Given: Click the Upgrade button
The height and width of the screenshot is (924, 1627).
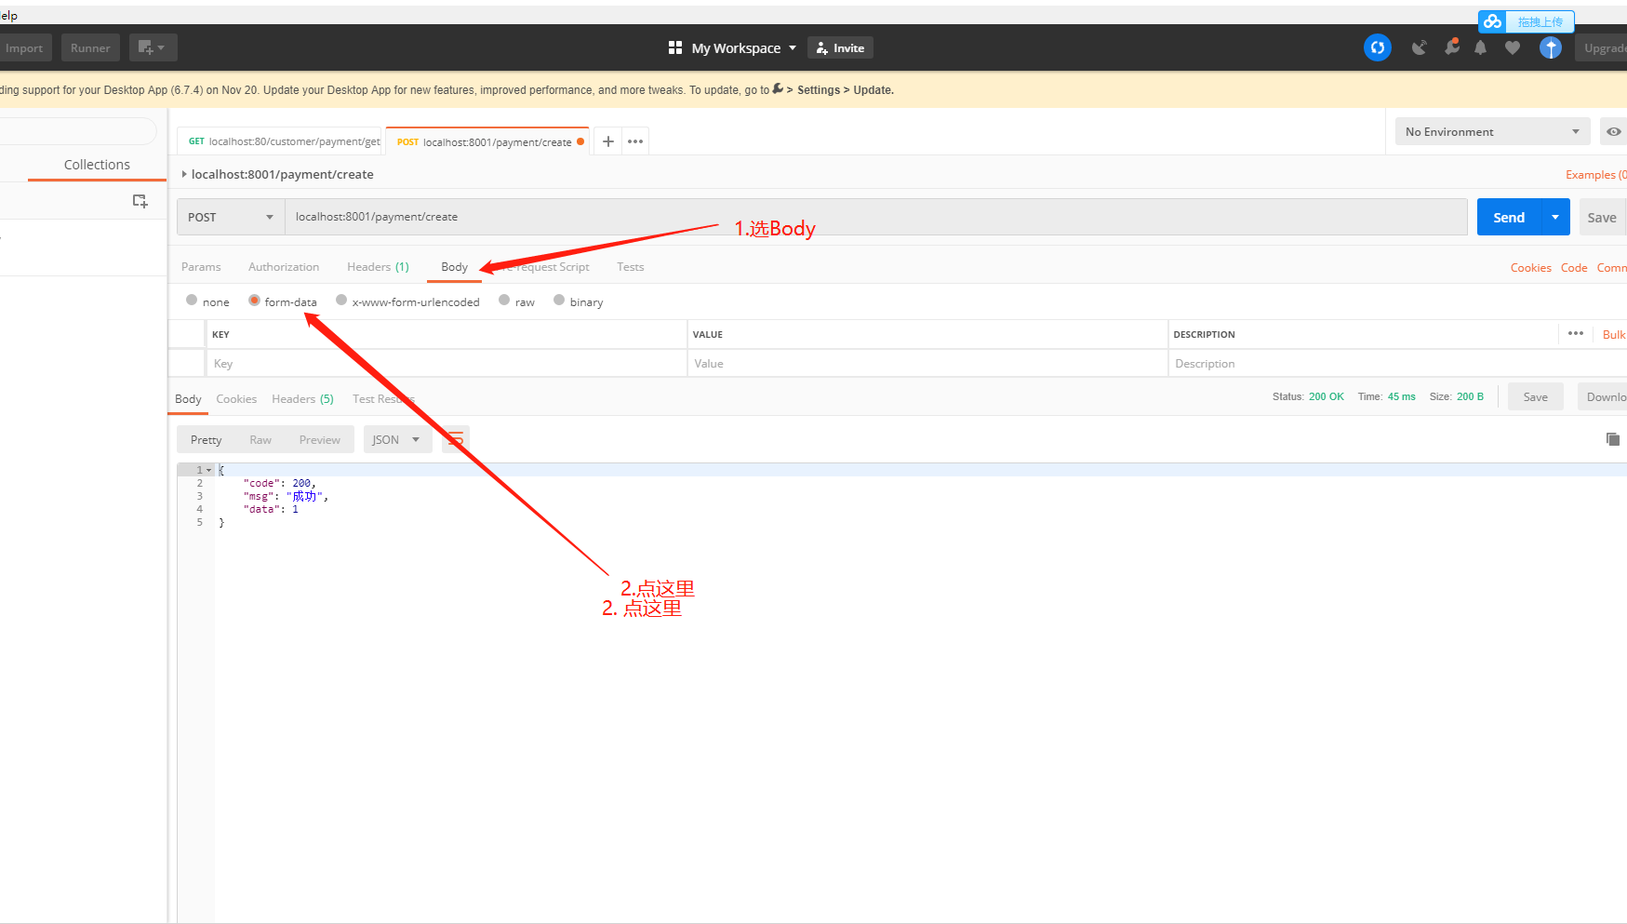Looking at the screenshot, I should [x=1603, y=47].
